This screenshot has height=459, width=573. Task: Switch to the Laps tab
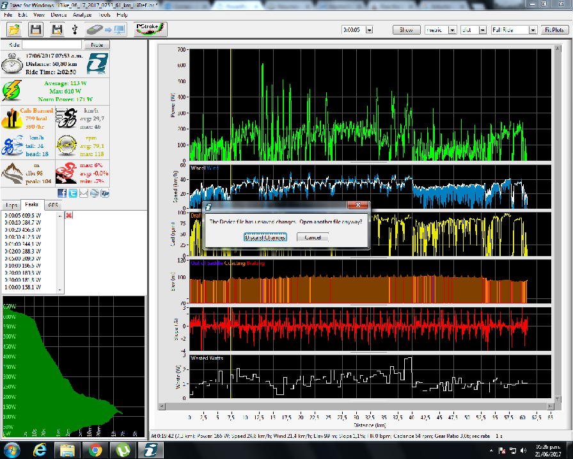[12, 204]
